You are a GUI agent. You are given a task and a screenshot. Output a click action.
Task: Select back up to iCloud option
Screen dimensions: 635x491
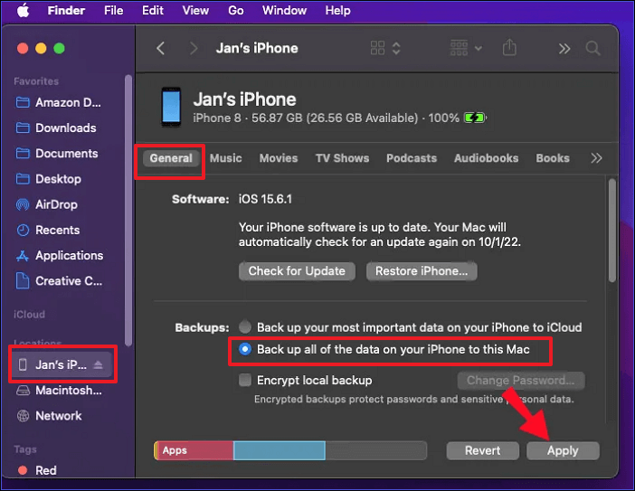(x=245, y=326)
